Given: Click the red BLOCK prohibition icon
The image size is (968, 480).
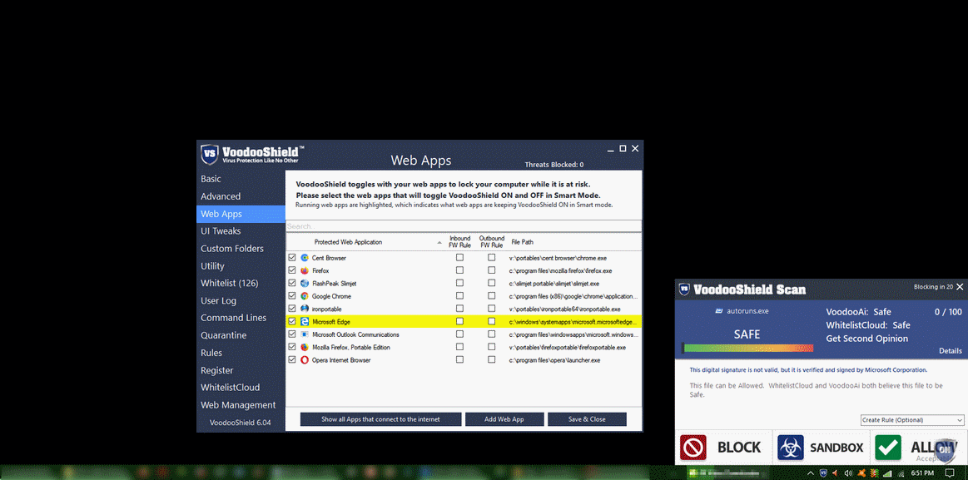Looking at the screenshot, I should [x=692, y=448].
